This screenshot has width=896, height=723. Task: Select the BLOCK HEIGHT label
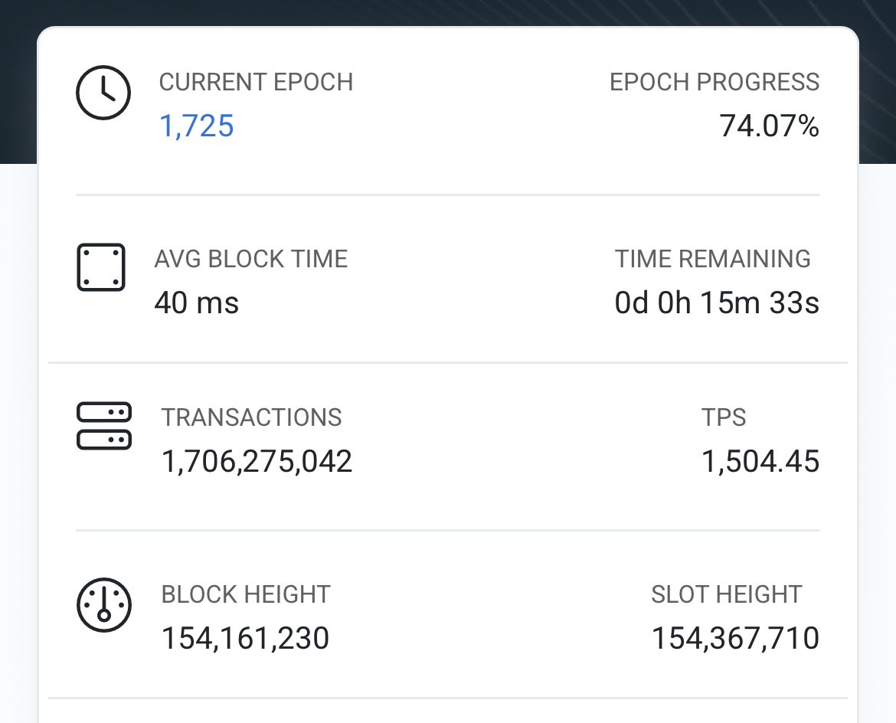pyautogui.click(x=246, y=594)
